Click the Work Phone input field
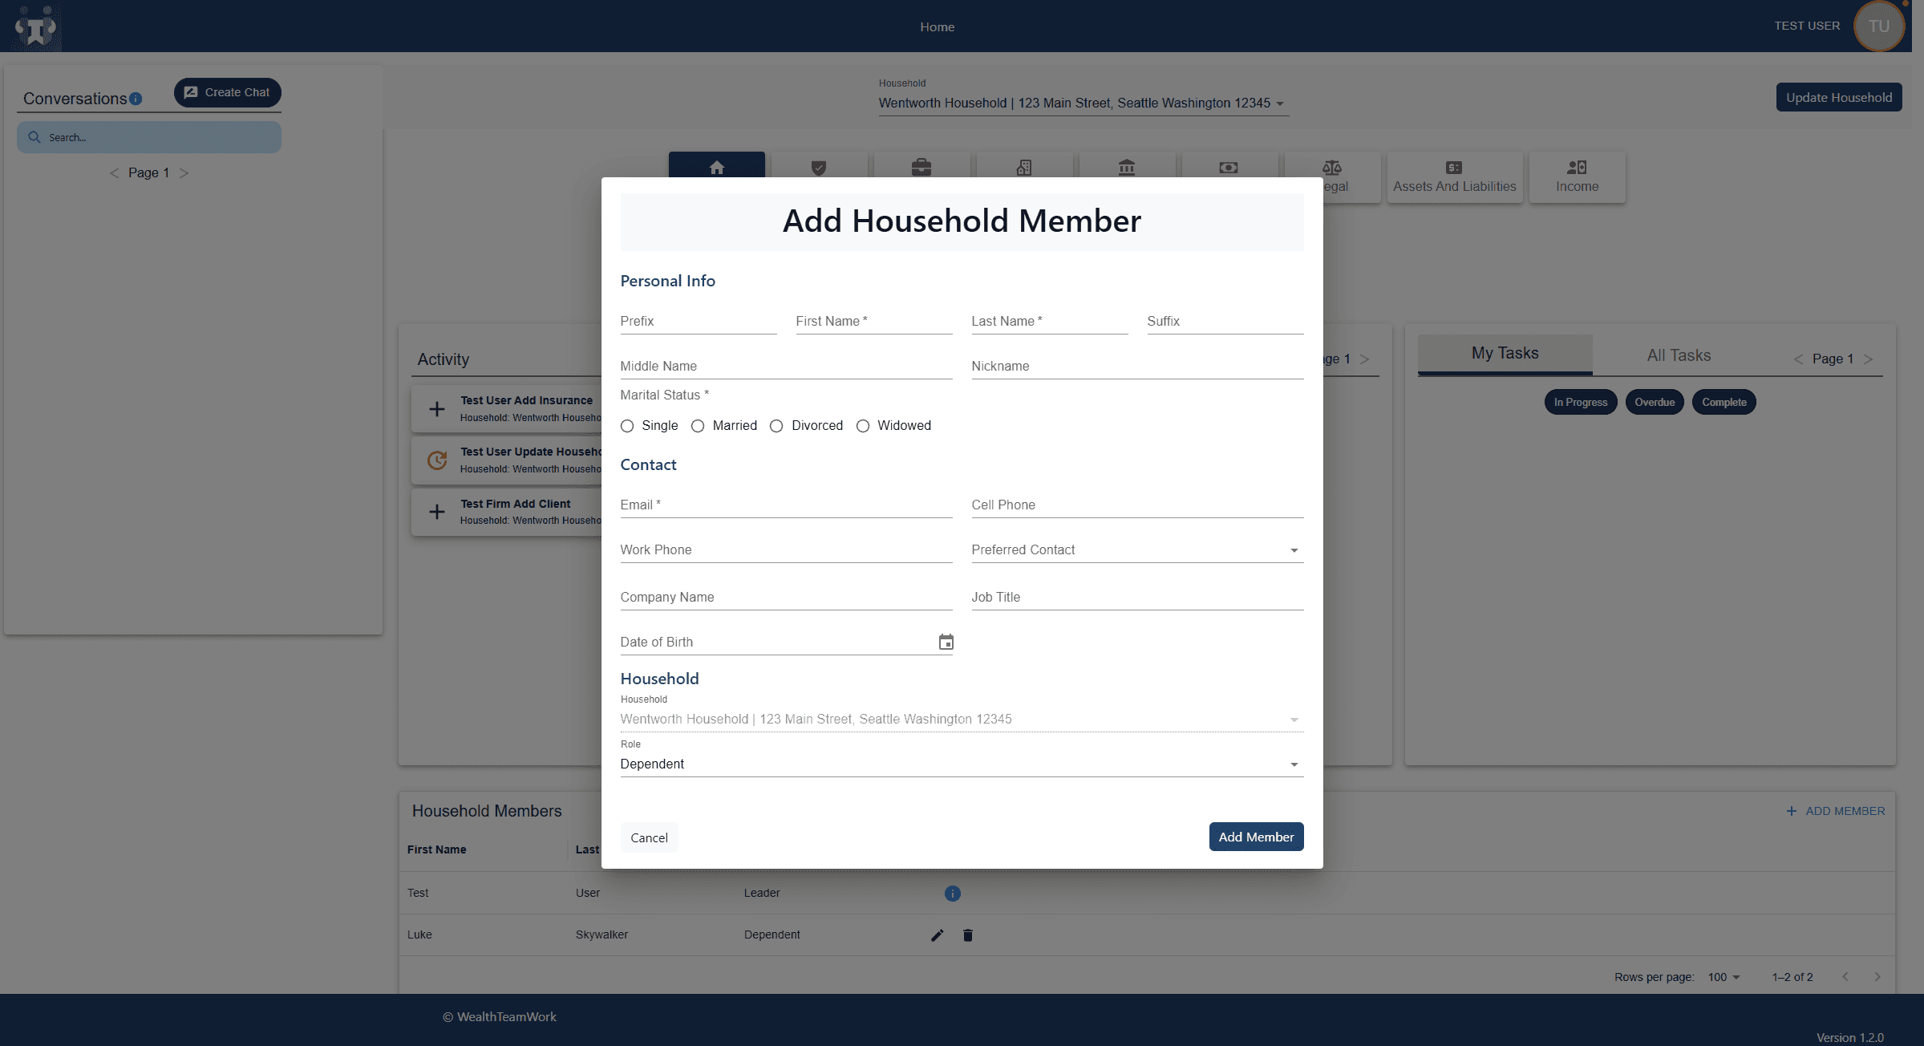Image resolution: width=1924 pixels, height=1046 pixels. (x=786, y=550)
